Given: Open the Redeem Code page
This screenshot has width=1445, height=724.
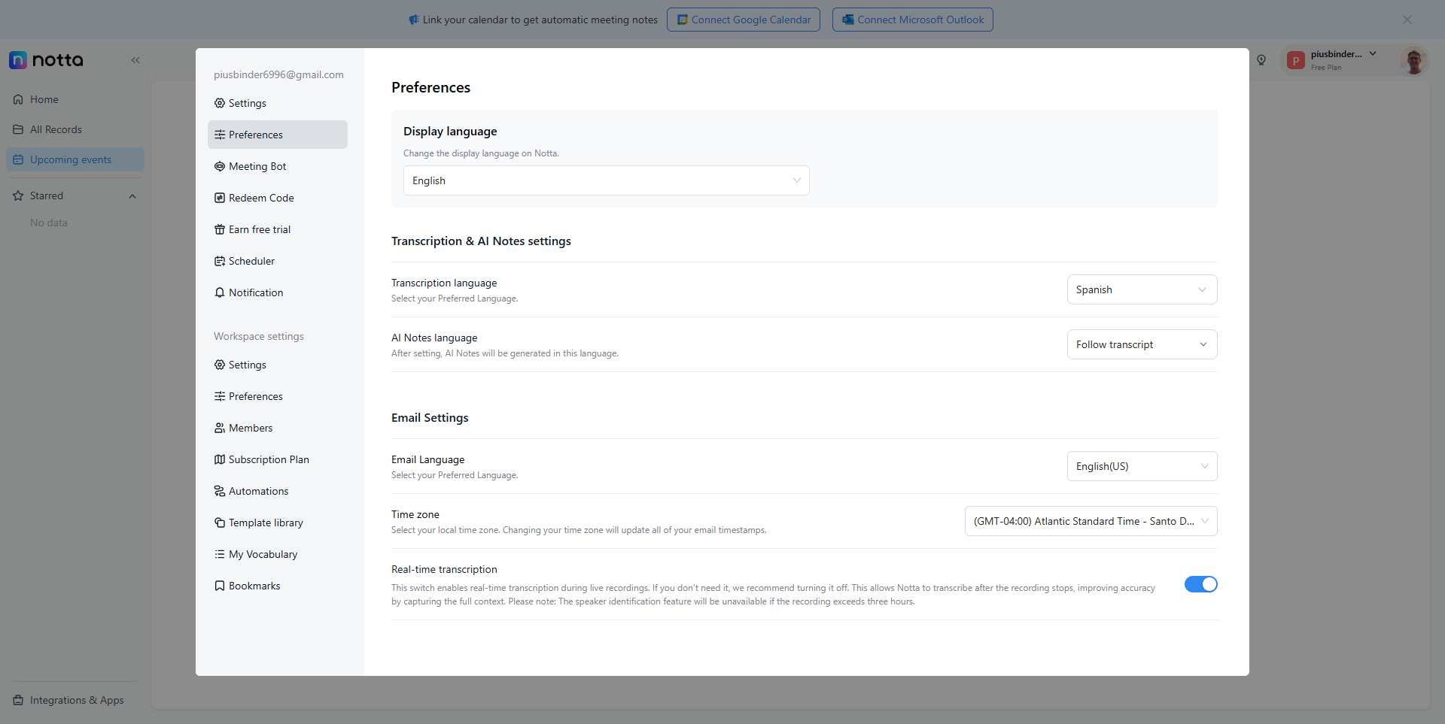Looking at the screenshot, I should click(x=261, y=198).
